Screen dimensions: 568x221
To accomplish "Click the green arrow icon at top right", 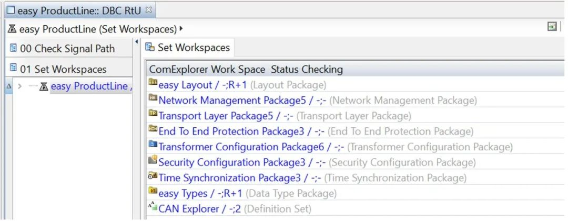I will [x=552, y=27].
